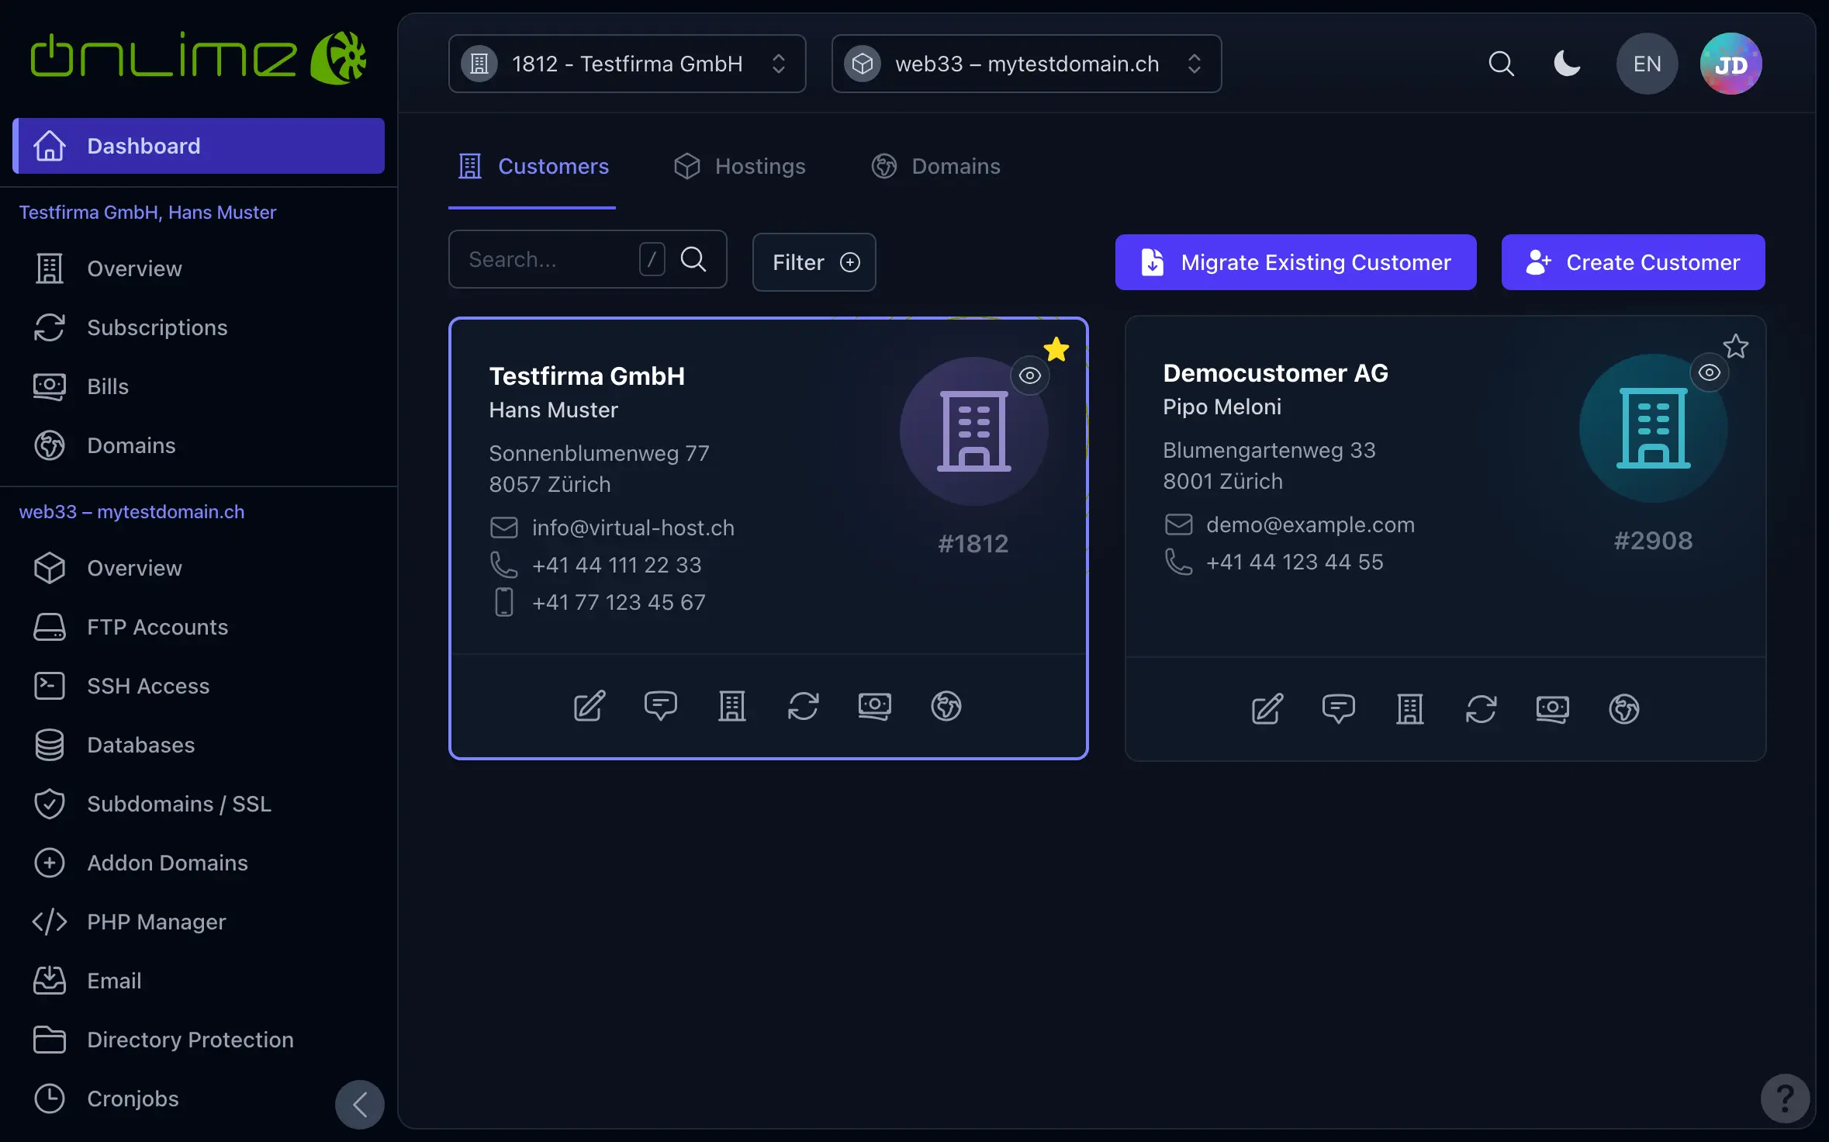The height and width of the screenshot is (1142, 1829).
Task: Click the Democustomer AG building avatar
Action: click(x=1653, y=428)
